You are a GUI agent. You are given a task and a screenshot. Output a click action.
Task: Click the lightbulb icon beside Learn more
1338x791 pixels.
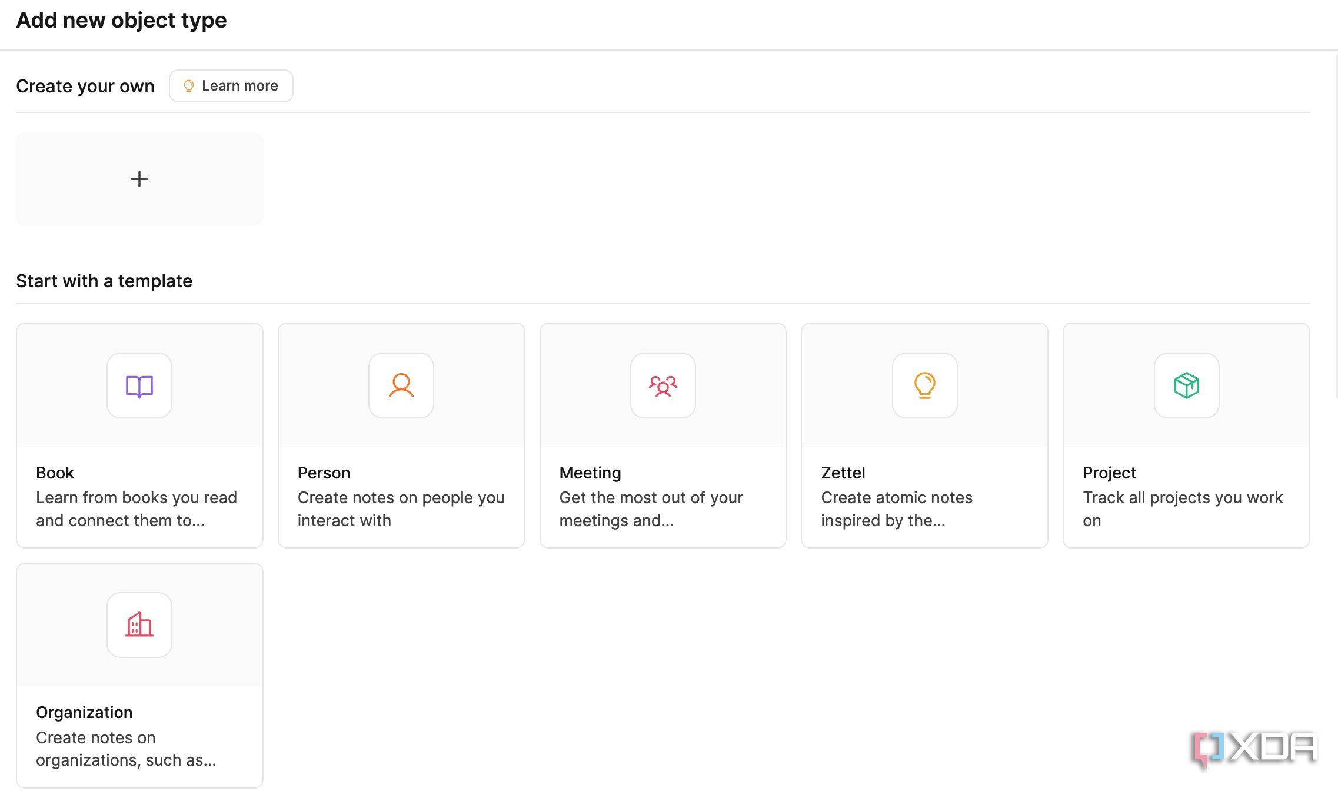click(x=188, y=86)
